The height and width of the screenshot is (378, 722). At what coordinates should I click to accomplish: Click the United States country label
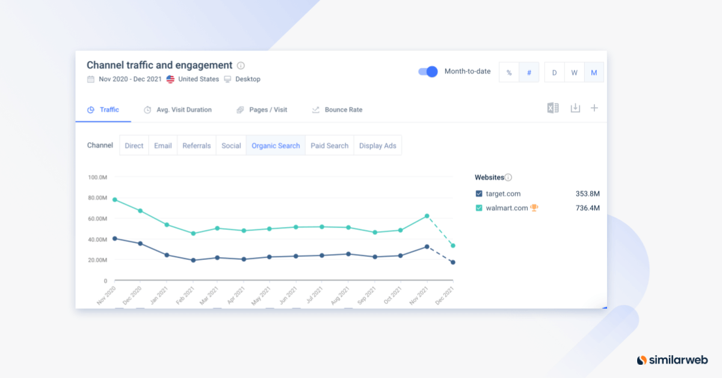(x=199, y=79)
